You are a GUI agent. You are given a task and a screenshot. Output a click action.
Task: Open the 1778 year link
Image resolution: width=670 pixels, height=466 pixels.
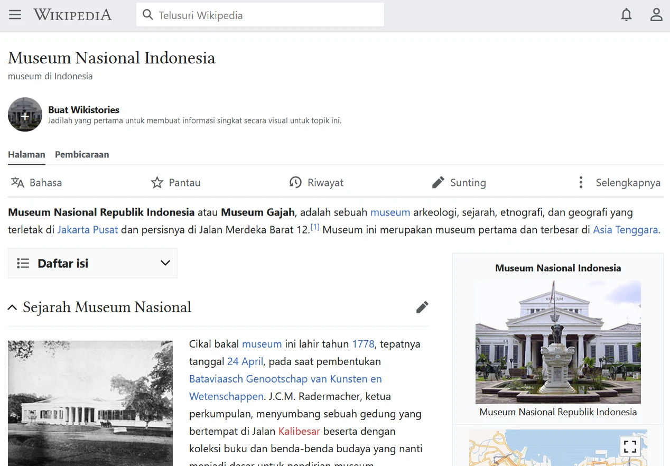(363, 344)
